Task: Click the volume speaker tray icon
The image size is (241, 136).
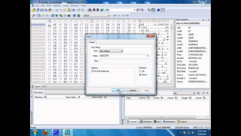Action: pyautogui.click(x=193, y=133)
